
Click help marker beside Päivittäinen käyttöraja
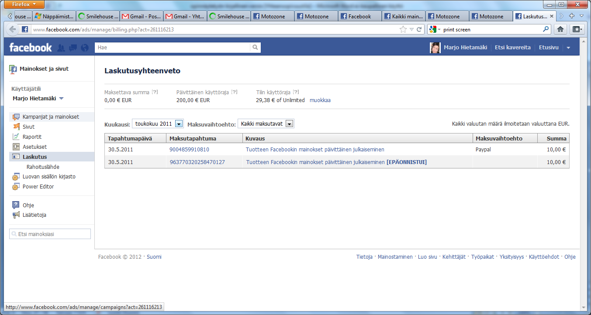pyautogui.click(x=234, y=92)
